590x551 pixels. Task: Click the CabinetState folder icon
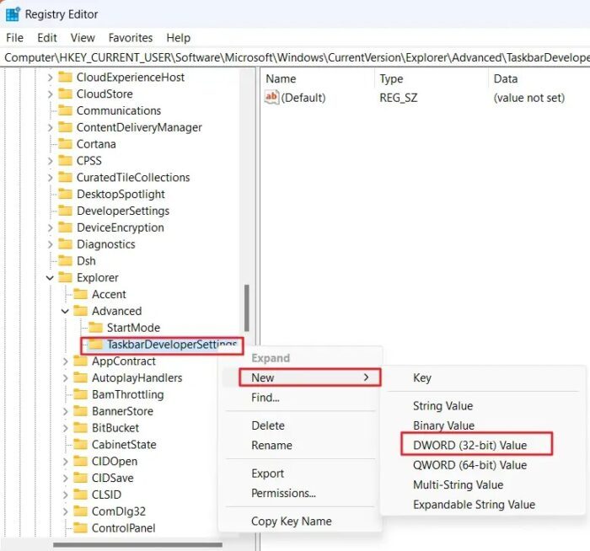80,445
